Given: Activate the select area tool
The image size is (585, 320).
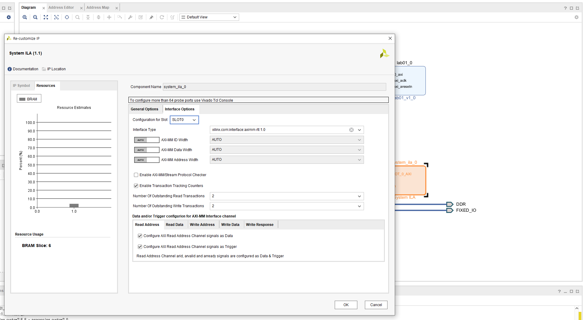Looking at the screenshot, I should pyautogui.click(x=56, y=17).
